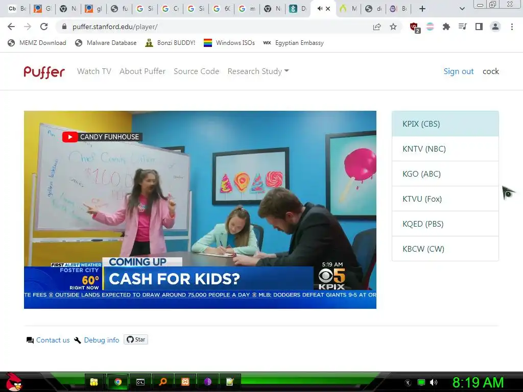The height and width of the screenshot is (392, 523).
Task: Switch to the KGO (ABC) channel
Action: pyautogui.click(x=445, y=174)
